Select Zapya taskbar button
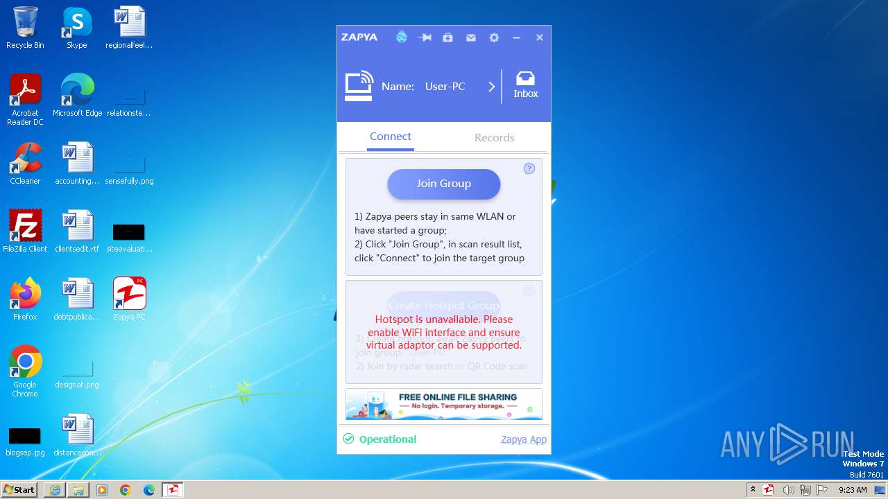888x499 pixels. click(x=173, y=490)
